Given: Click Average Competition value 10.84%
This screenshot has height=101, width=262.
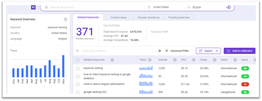Looking at the screenshot, I should coord(134,40).
